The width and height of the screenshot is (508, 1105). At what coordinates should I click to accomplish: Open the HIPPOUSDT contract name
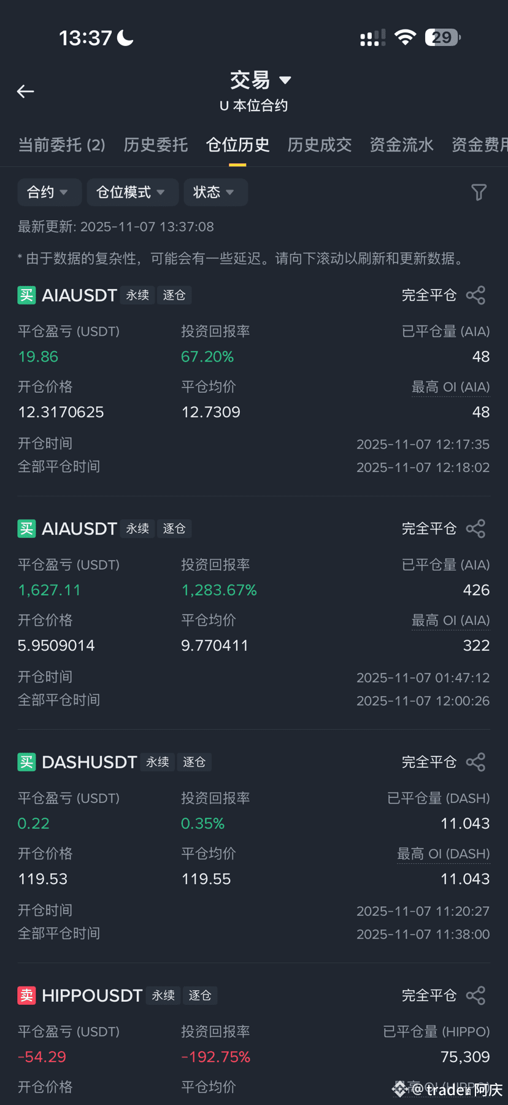point(92,995)
